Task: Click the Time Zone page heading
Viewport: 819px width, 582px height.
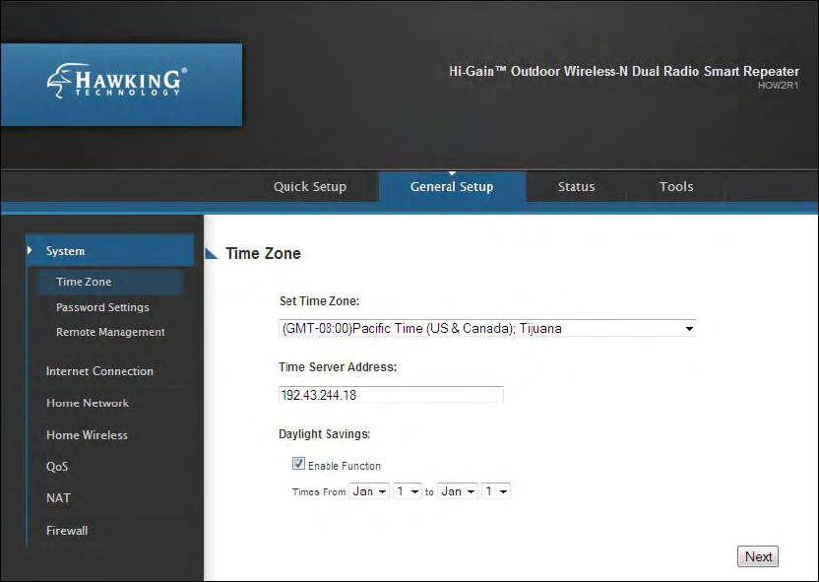Action: point(263,253)
